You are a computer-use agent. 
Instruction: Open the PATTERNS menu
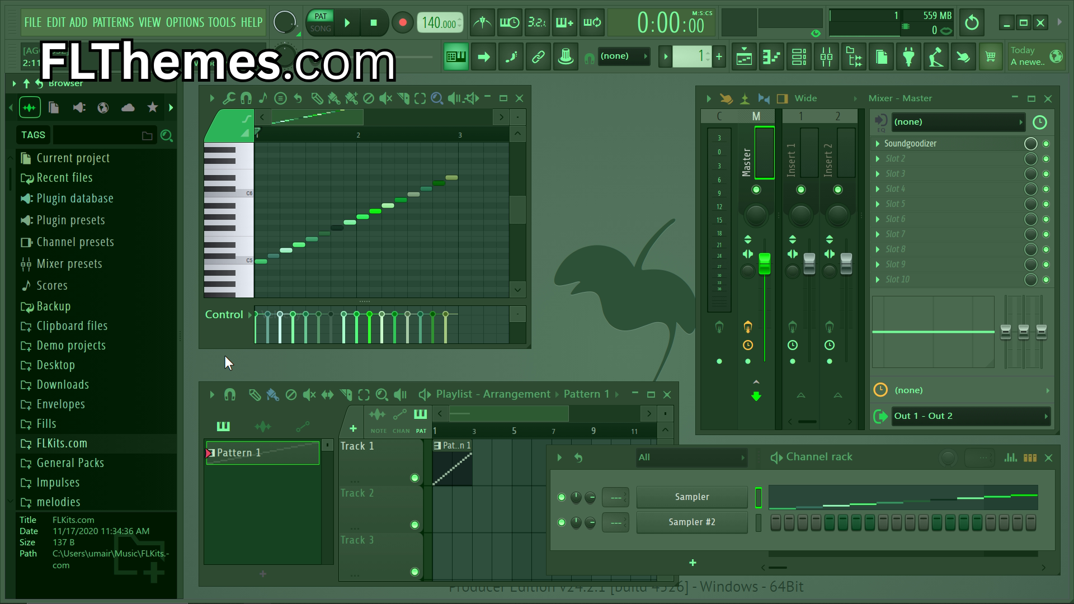(113, 22)
